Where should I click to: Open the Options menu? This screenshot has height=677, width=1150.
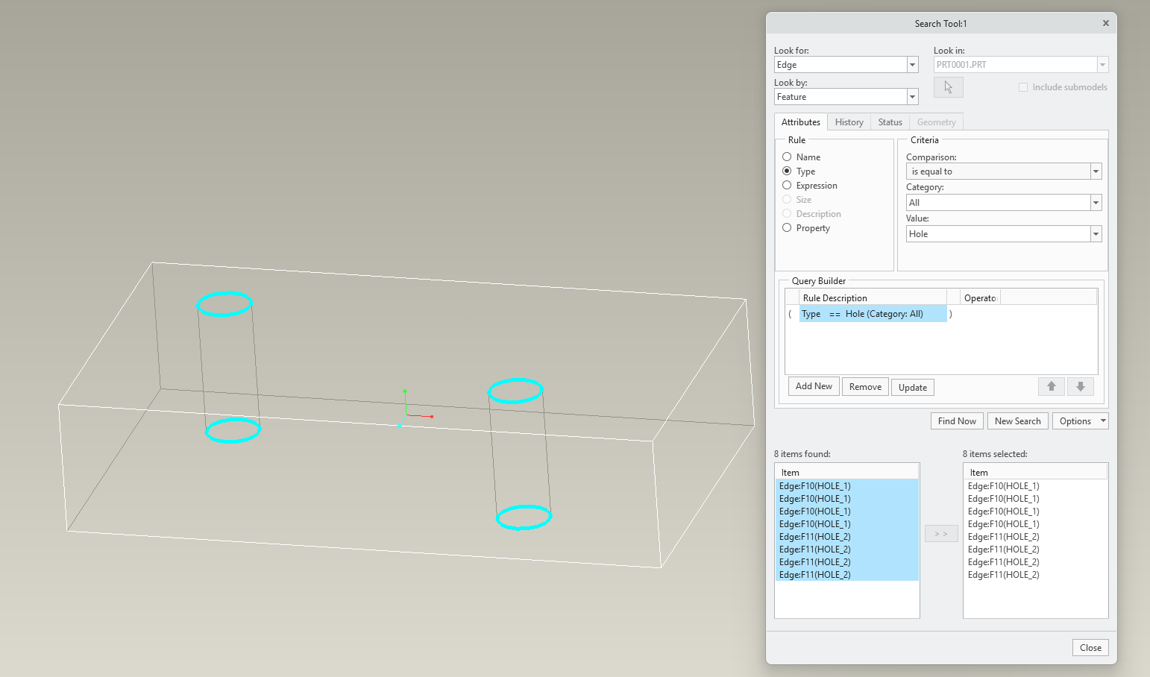coord(1079,421)
